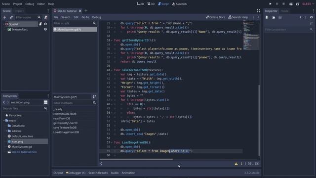316x178 pixels.
Task: Play a custom scene
Action: [x=297, y=4]
